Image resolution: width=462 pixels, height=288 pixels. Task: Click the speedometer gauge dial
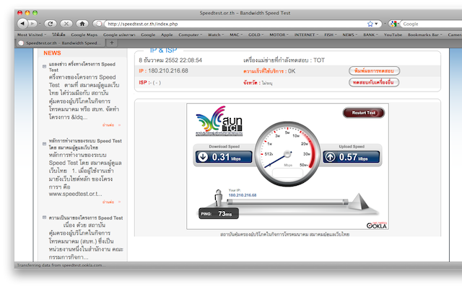(x=287, y=153)
